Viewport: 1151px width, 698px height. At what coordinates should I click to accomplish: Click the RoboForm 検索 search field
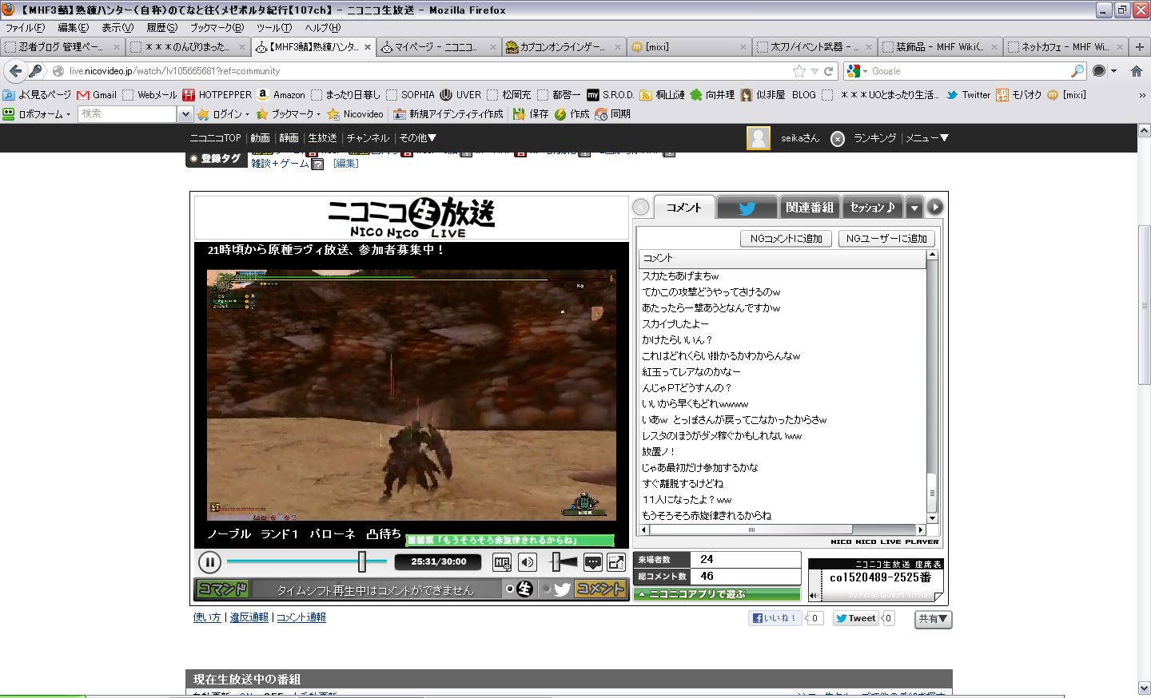coord(128,114)
